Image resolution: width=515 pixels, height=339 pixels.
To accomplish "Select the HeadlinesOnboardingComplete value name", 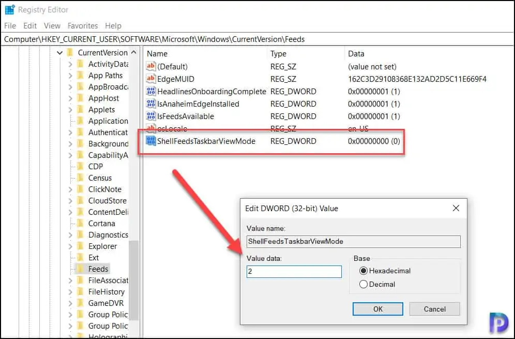I will pyautogui.click(x=211, y=92).
